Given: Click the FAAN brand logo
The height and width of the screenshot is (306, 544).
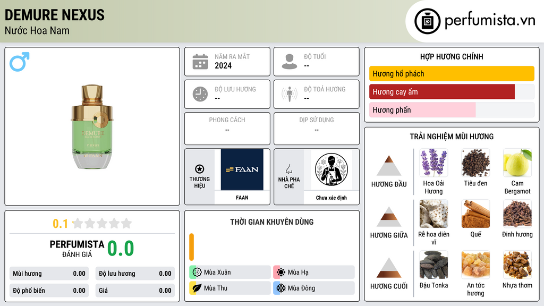Looking at the screenshot, I should [x=242, y=169].
